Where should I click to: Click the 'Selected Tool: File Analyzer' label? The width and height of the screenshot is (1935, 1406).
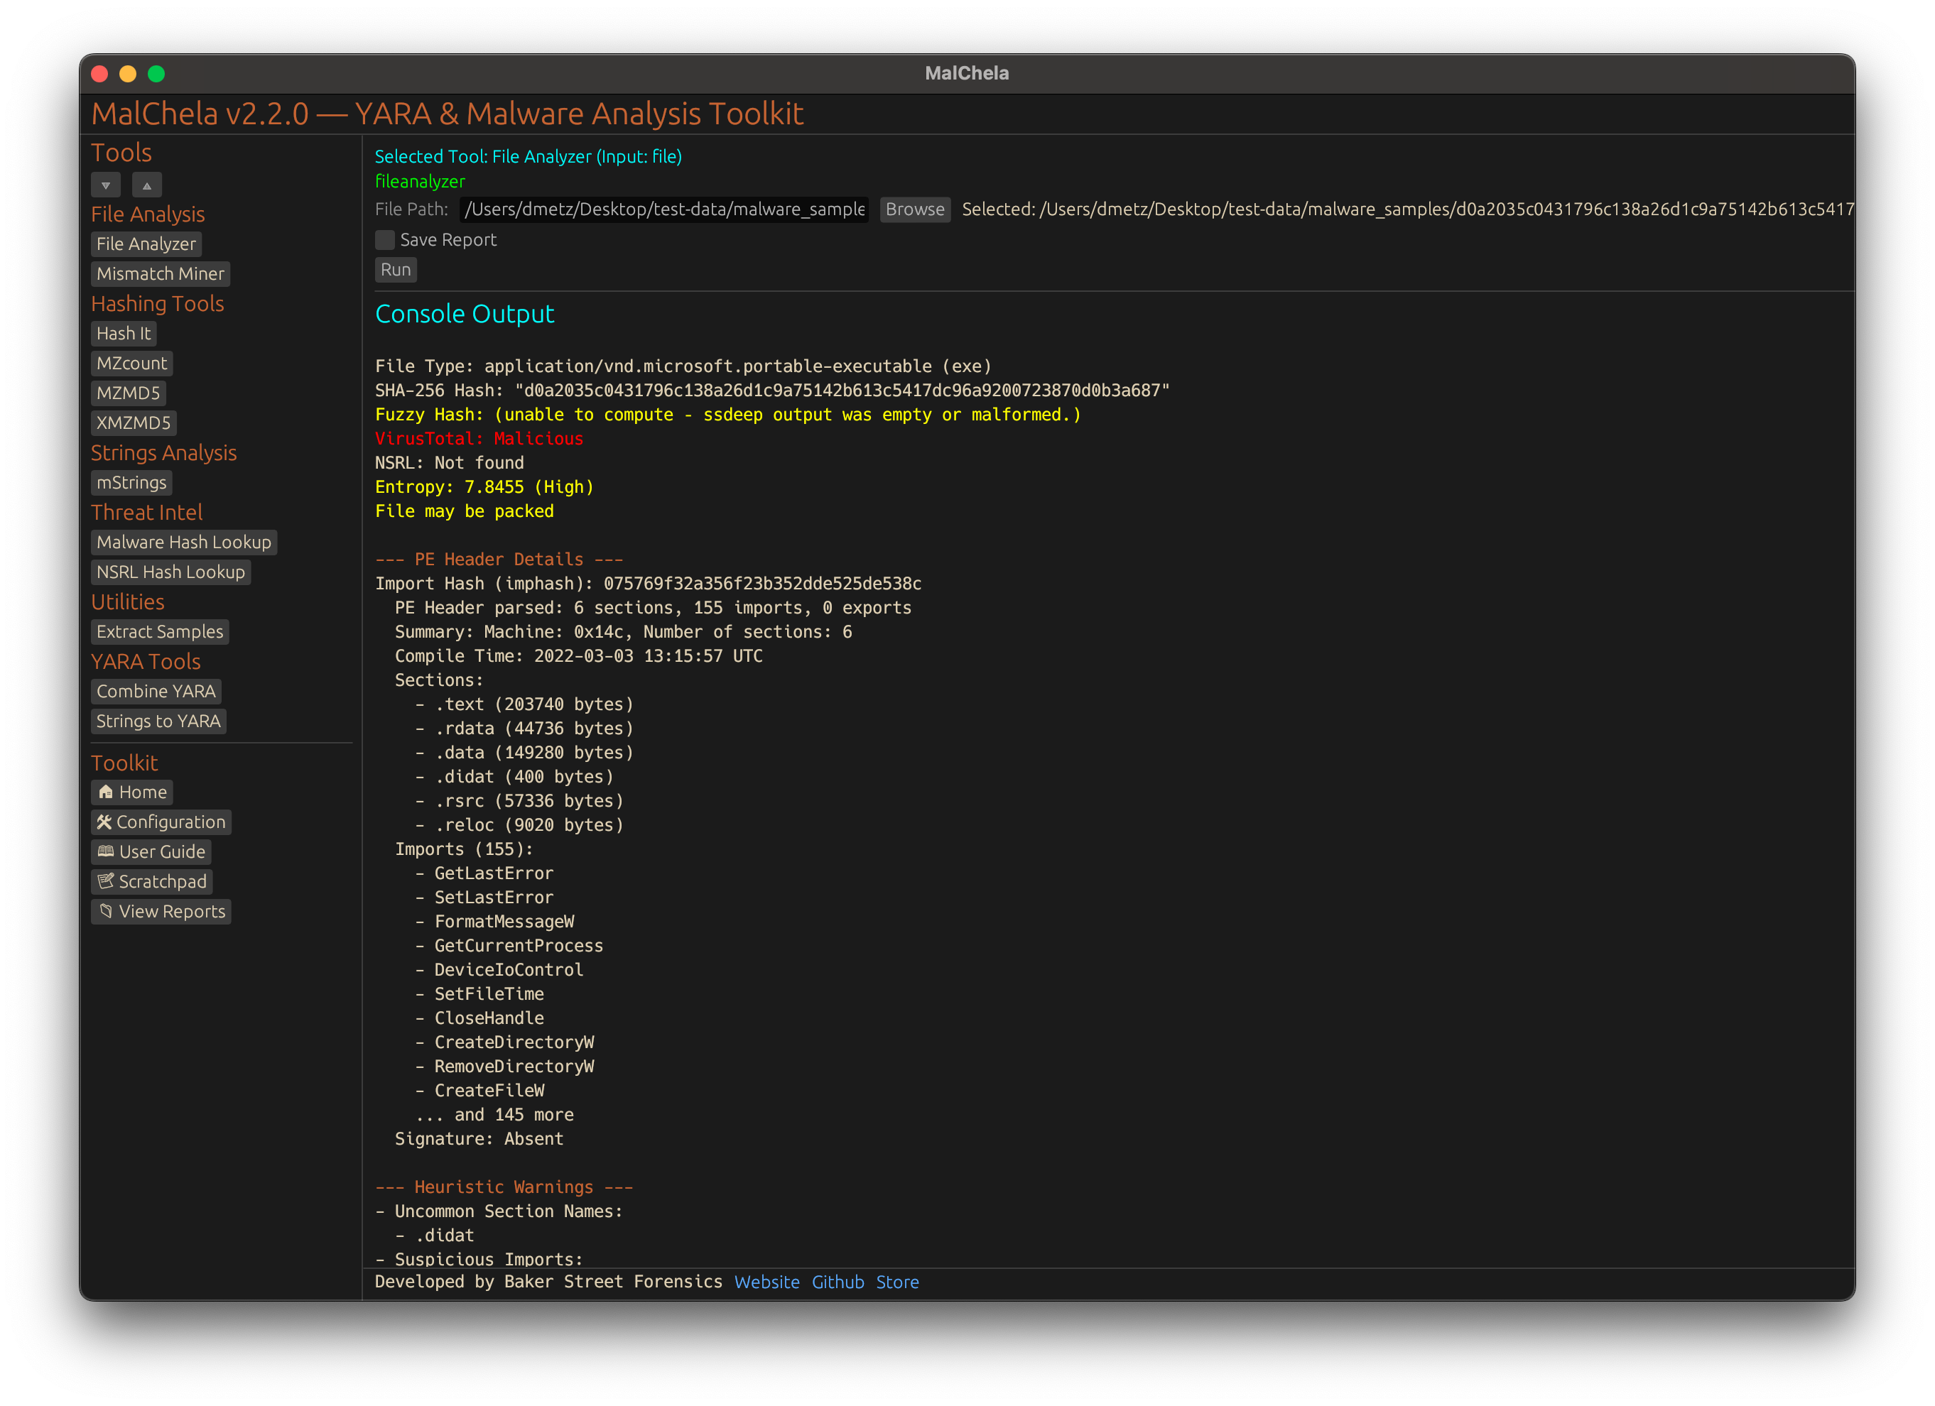pyautogui.click(x=528, y=157)
